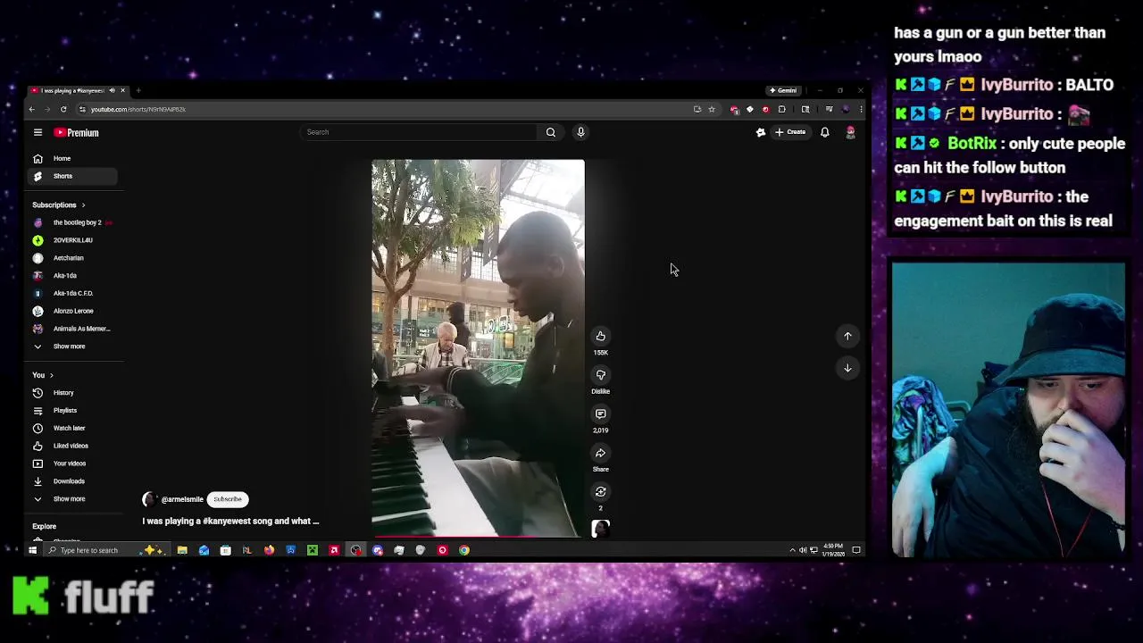This screenshot has width=1143, height=643.
Task: Share this Short
Action: 600,453
